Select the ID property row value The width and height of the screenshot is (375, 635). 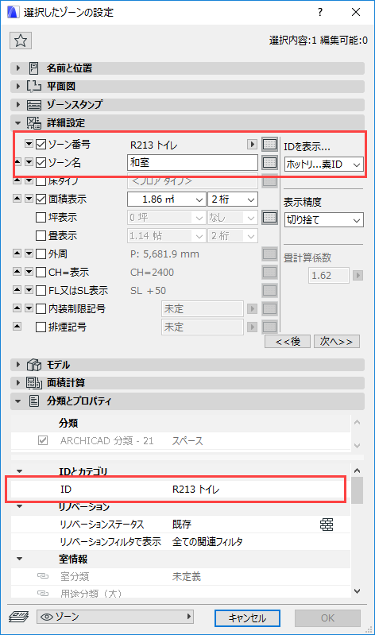point(196,490)
